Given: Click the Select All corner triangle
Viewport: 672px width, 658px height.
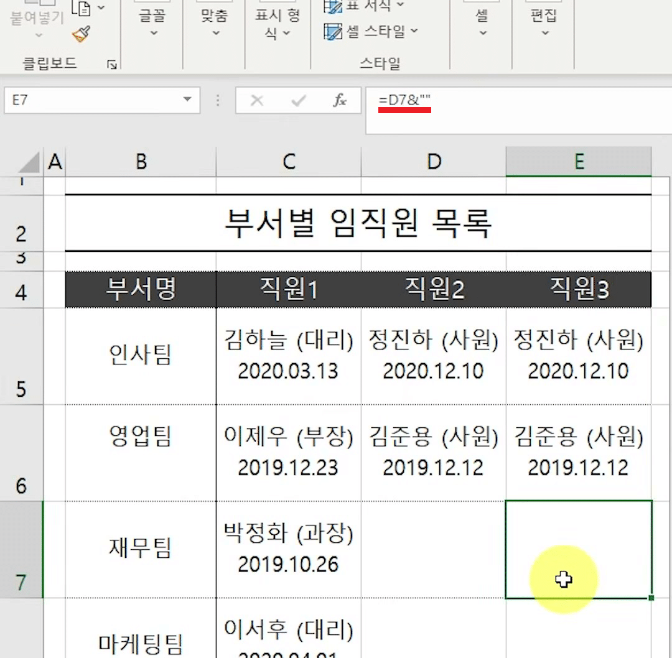Looking at the screenshot, I should (29, 163).
